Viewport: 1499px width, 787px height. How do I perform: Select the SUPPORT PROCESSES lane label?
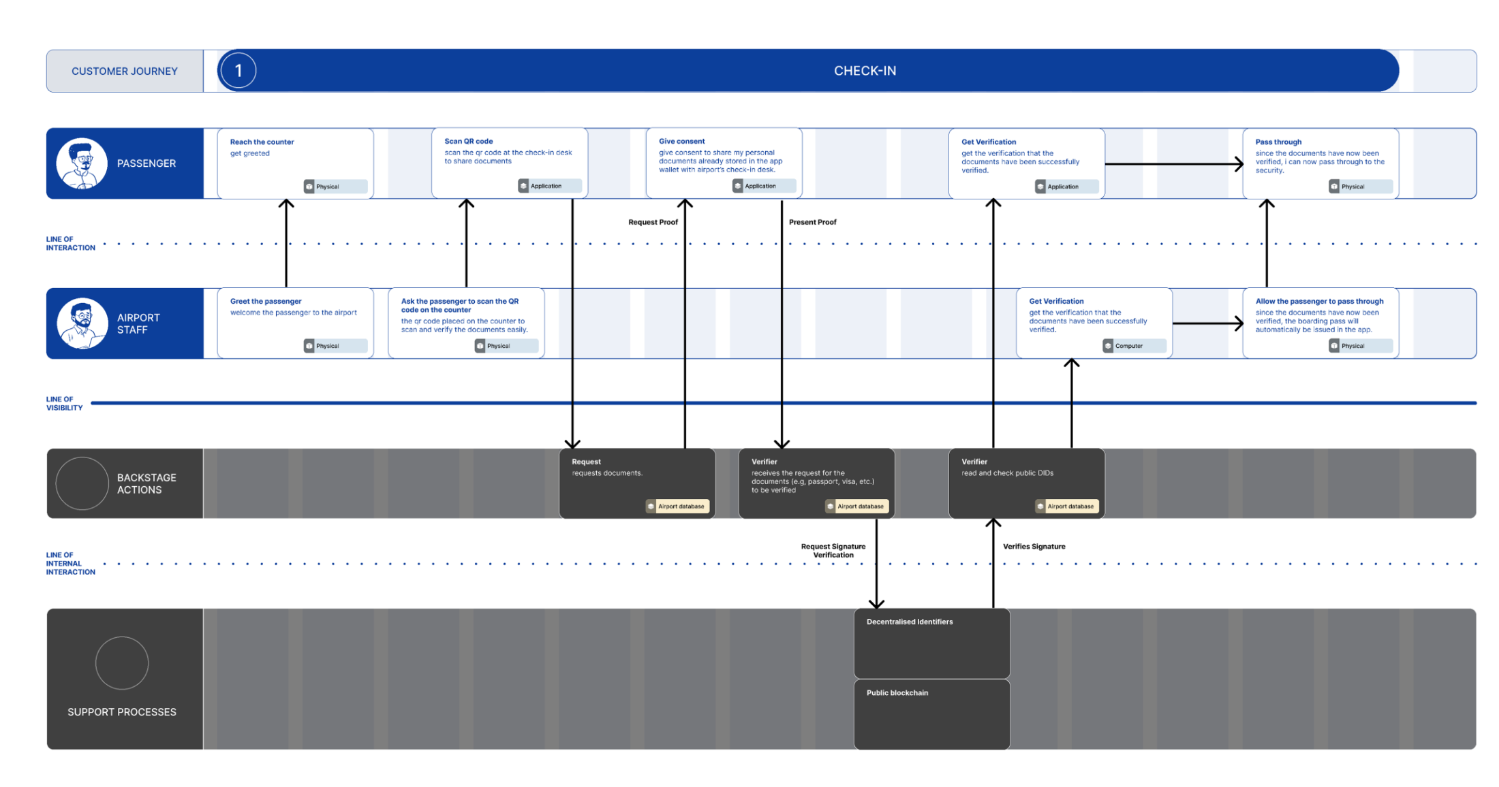click(x=122, y=712)
